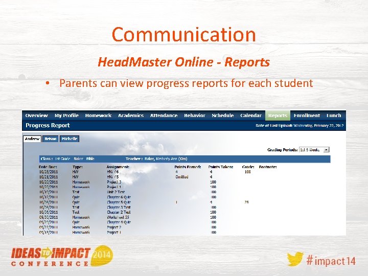Select the HW 06 assignment
368x276 pixels.
(112, 172)
